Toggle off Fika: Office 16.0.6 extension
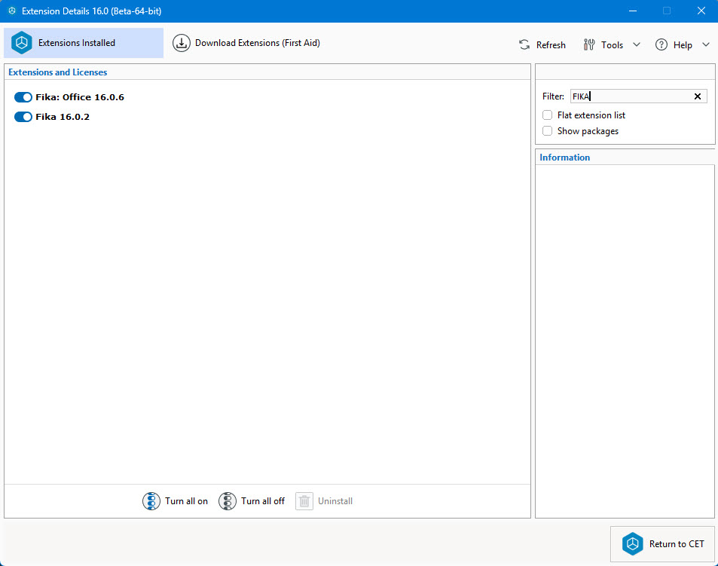This screenshot has width=718, height=566. click(23, 97)
